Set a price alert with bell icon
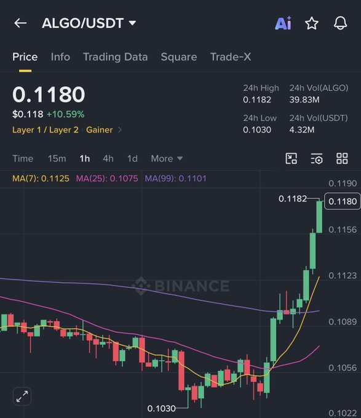This screenshot has width=361, height=418. [x=341, y=23]
